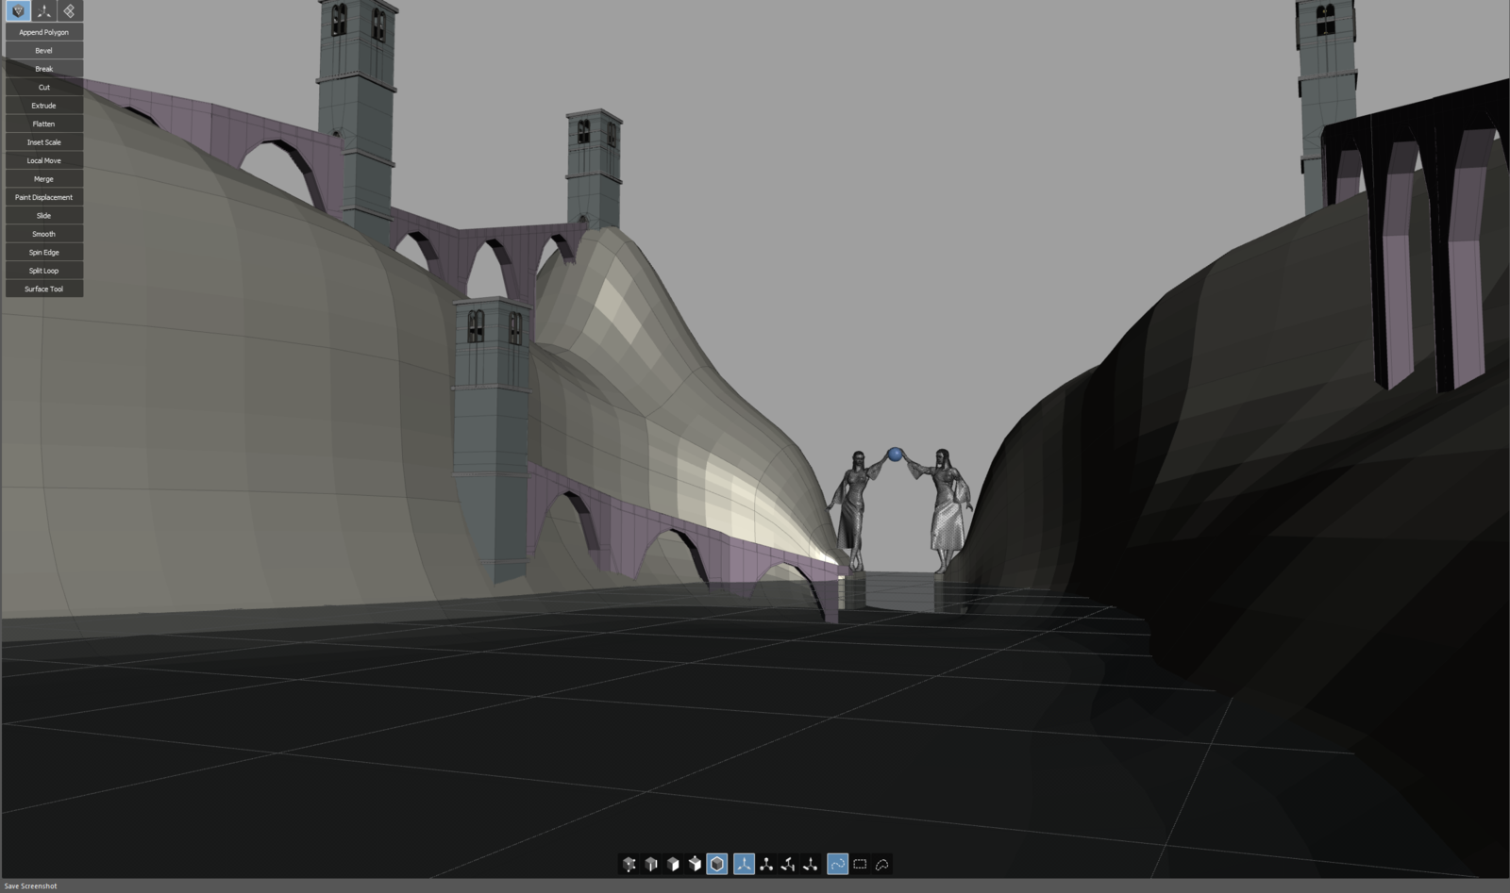Image resolution: width=1510 pixels, height=893 pixels.
Task: Open the diamond grid tab icon
Action: (x=69, y=11)
